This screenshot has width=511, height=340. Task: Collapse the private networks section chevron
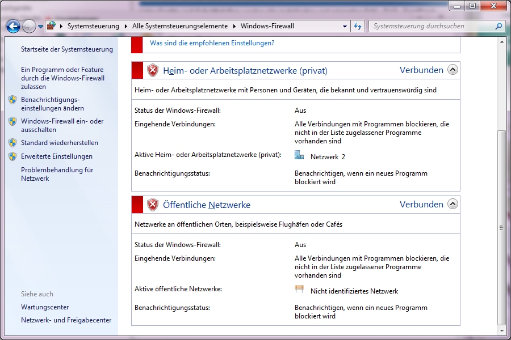(453, 70)
